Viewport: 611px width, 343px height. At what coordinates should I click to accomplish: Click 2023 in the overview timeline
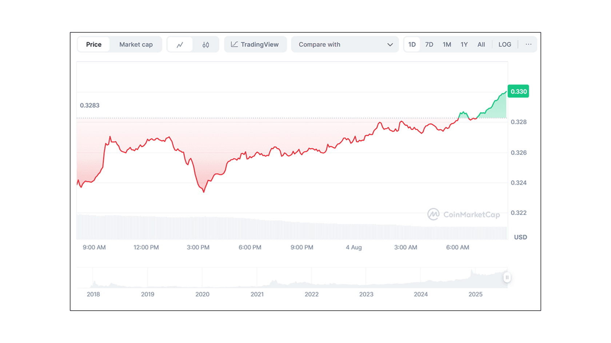366,294
